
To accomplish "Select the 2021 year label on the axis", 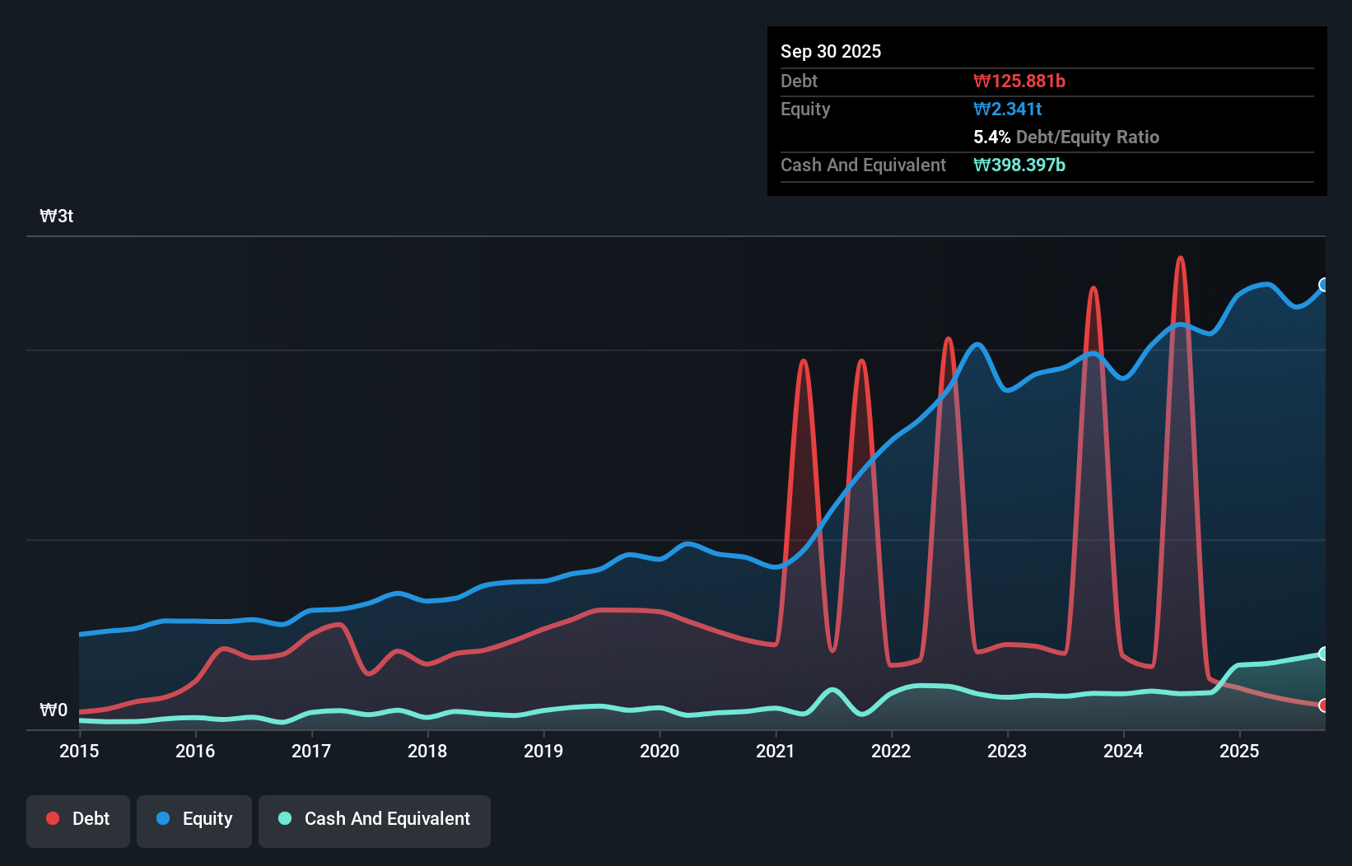I will (x=775, y=752).
